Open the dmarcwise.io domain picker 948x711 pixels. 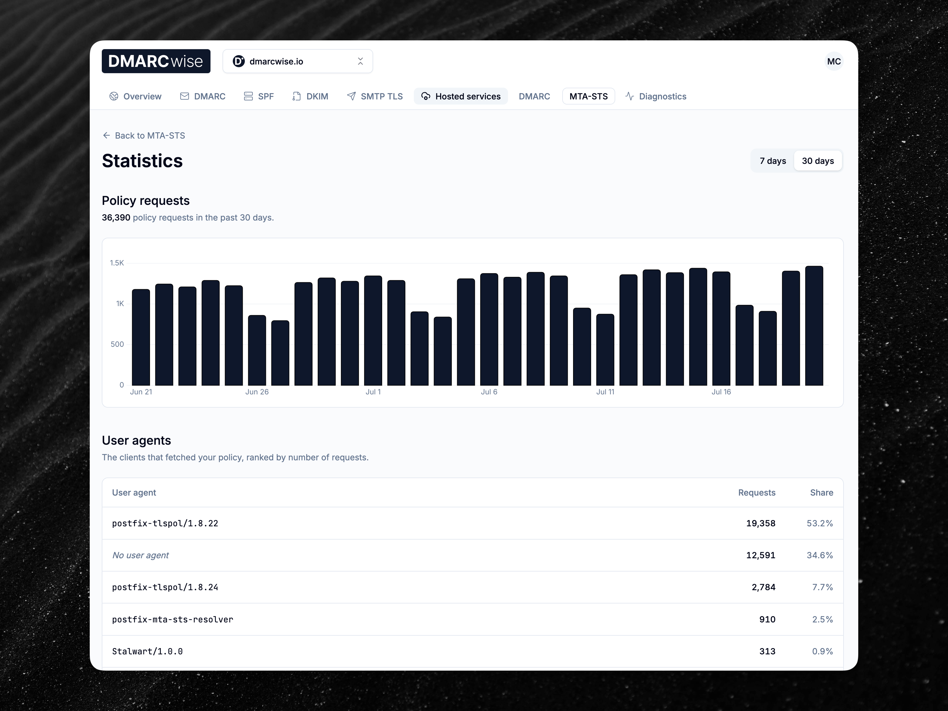pos(298,61)
